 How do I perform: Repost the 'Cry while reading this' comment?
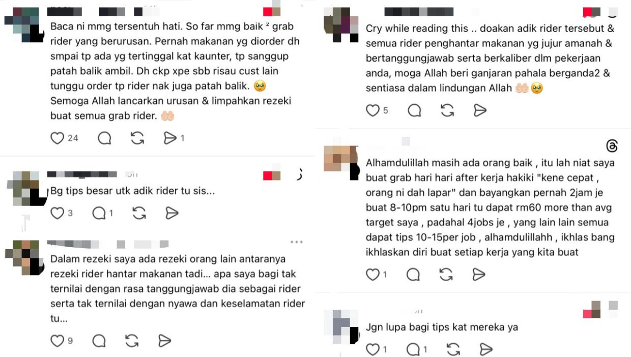click(x=447, y=110)
